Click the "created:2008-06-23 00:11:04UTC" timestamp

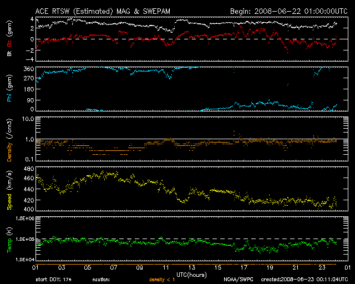click(305, 280)
